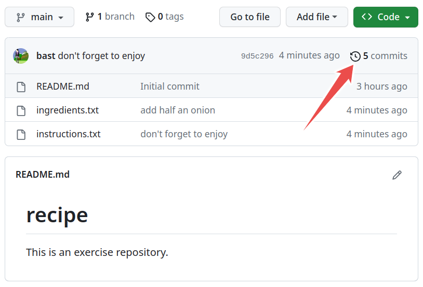Open the Initial commit message link
The height and width of the screenshot is (287, 423).
point(170,87)
